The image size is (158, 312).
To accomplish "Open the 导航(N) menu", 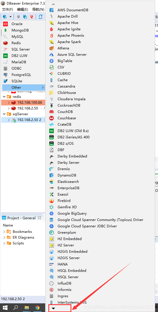I will click(x=38, y=9).
